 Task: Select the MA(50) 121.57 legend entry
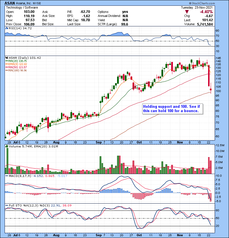point(16,67)
